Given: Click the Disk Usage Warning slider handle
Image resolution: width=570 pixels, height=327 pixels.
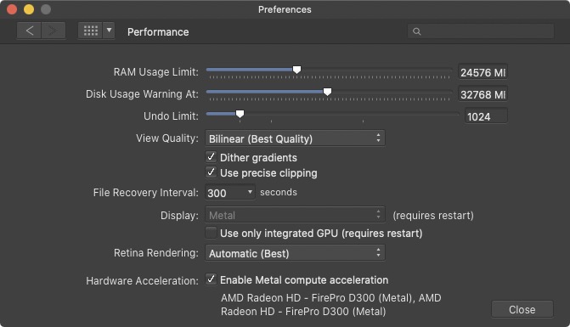Looking at the screenshot, I should pyautogui.click(x=328, y=92).
